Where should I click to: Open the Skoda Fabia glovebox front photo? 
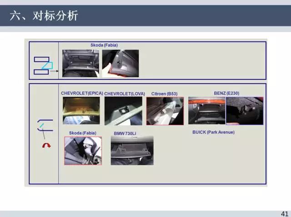click(80, 64)
